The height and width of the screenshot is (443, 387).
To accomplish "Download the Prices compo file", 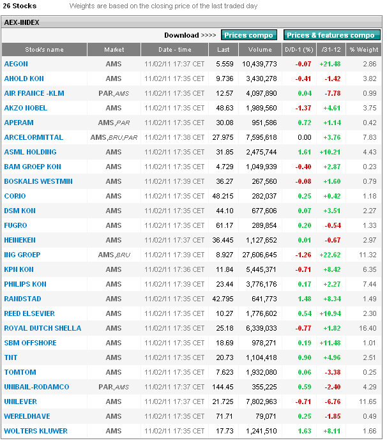I will click(248, 35).
